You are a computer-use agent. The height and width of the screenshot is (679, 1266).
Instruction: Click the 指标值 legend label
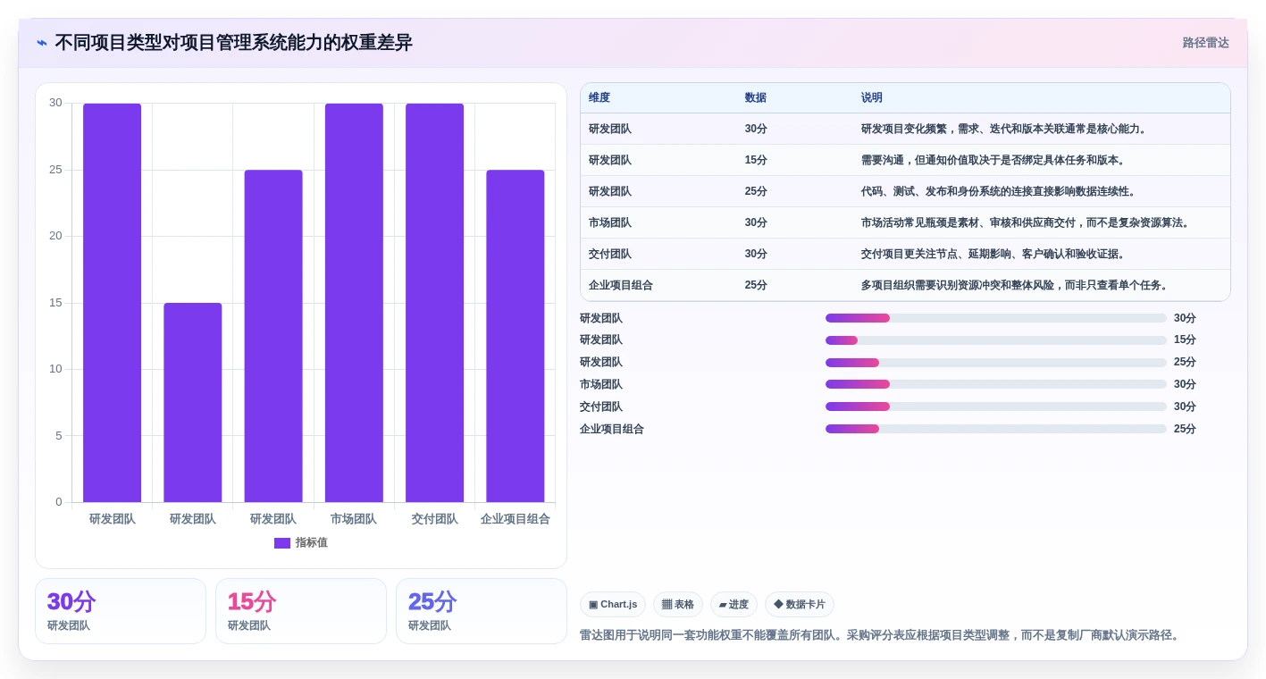click(x=312, y=543)
